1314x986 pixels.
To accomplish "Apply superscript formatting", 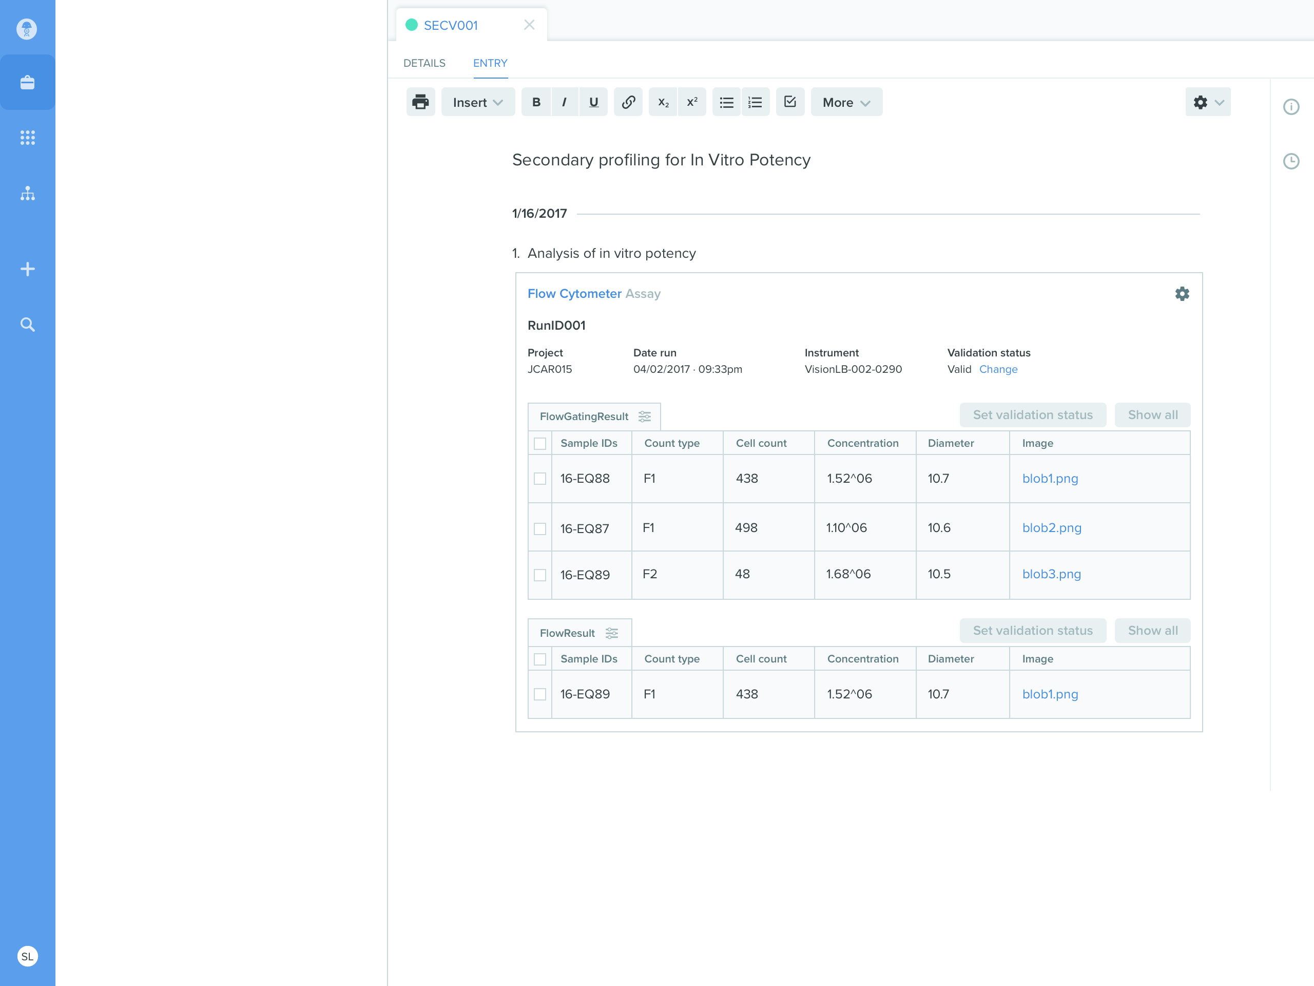I will [x=692, y=102].
